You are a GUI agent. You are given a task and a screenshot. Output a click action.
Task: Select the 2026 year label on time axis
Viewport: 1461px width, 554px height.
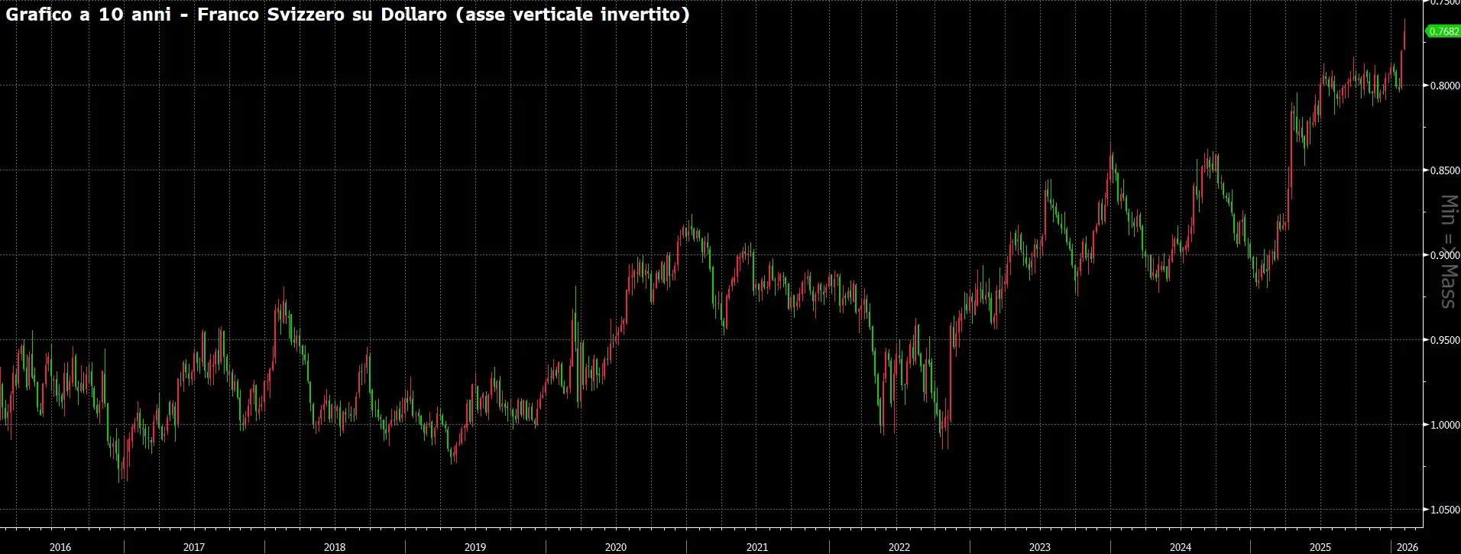click(x=1408, y=547)
